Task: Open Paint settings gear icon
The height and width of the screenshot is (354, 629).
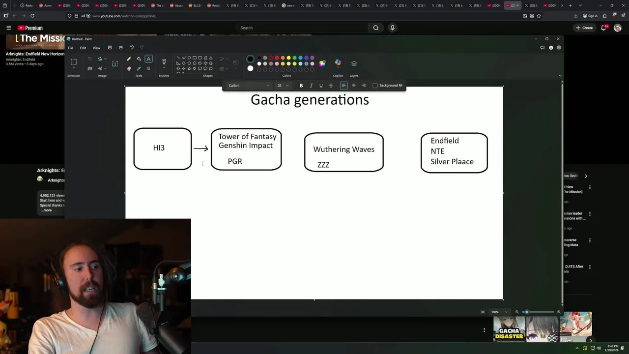Action: (x=559, y=48)
